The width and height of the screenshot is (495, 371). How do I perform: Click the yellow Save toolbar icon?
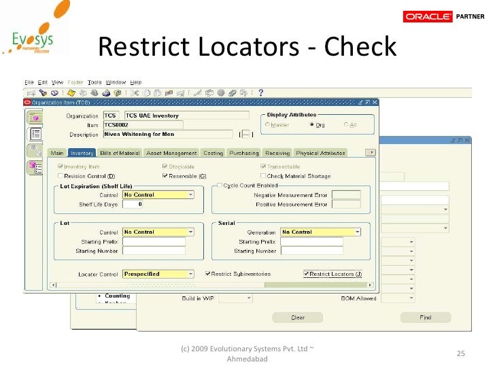pos(71,92)
